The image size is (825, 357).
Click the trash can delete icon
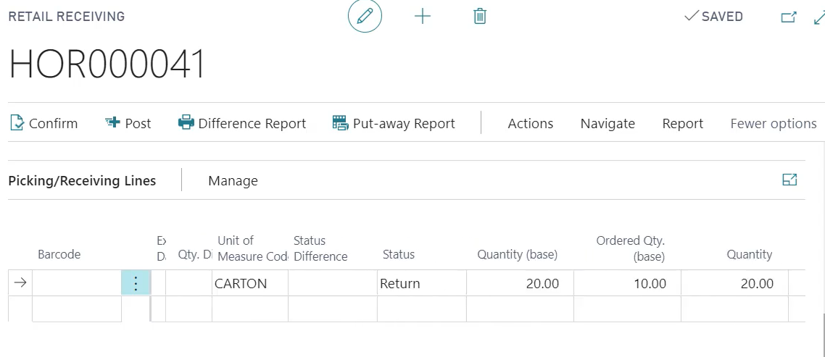[x=480, y=17]
